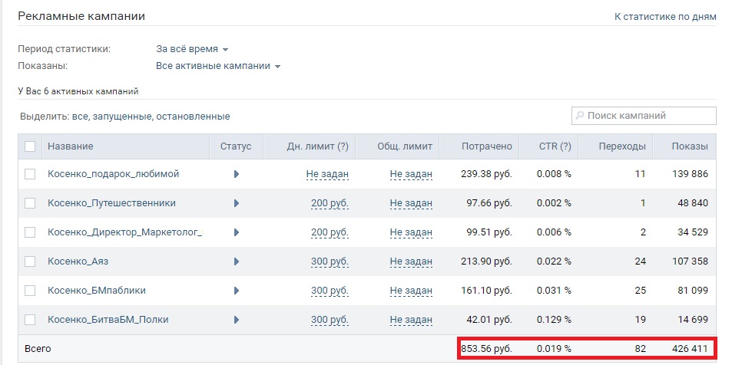
Task: Click magnifier icon in campaign search box
Action: [x=580, y=116]
